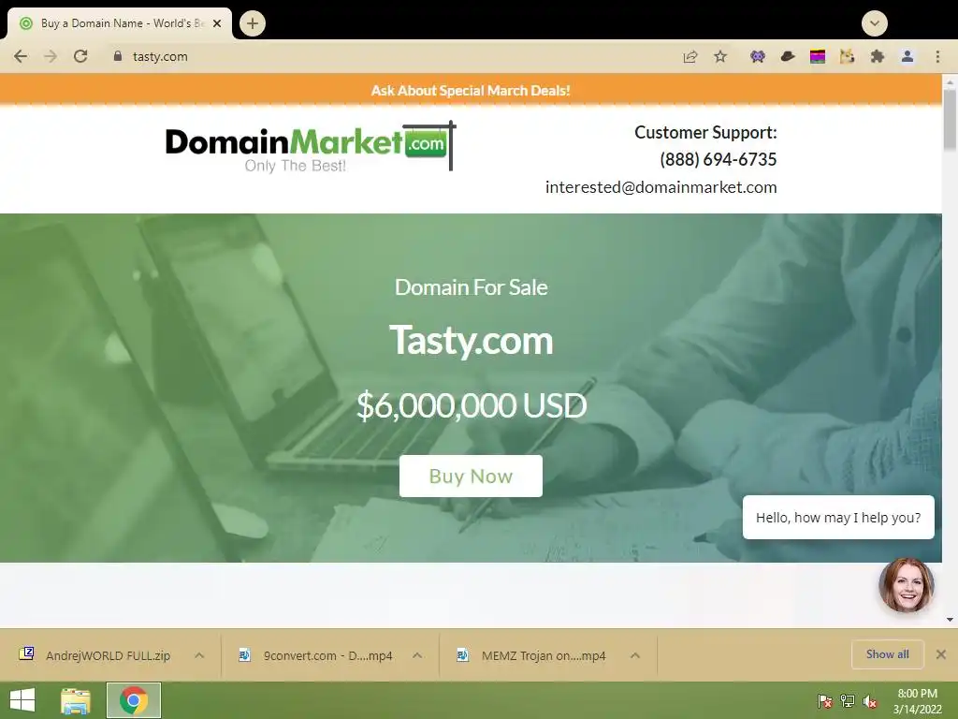Click the Buy Now button
Screen dimensions: 958x719
(x=471, y=476)
